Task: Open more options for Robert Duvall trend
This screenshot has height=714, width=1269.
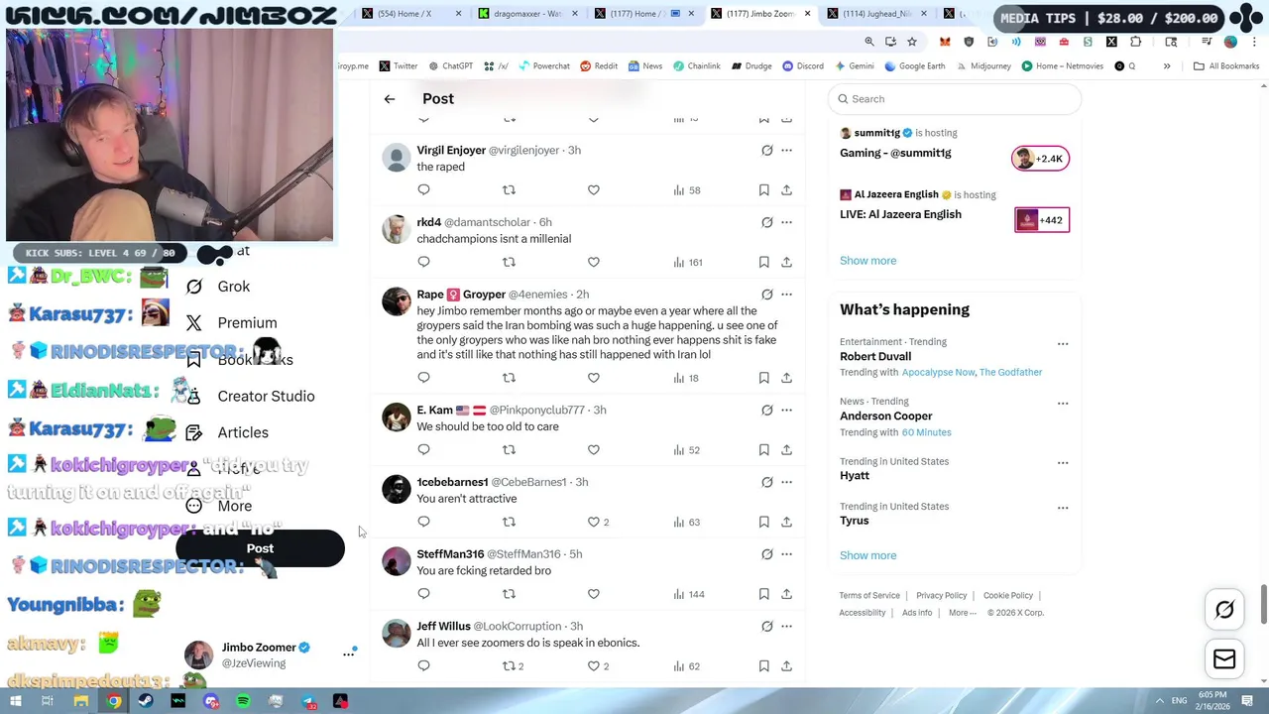Action: [x=1063, y=344]
